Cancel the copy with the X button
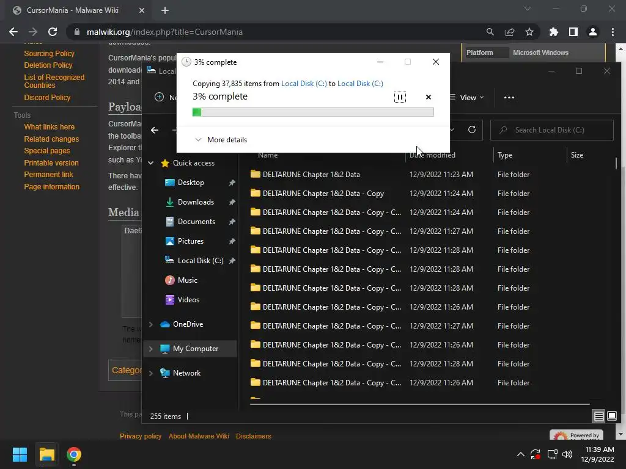This screenshot has height=469, width=626. (x=429, y=97)
